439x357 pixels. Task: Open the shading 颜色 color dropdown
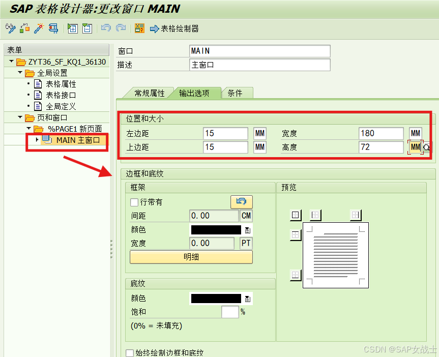tap(248, 299)
